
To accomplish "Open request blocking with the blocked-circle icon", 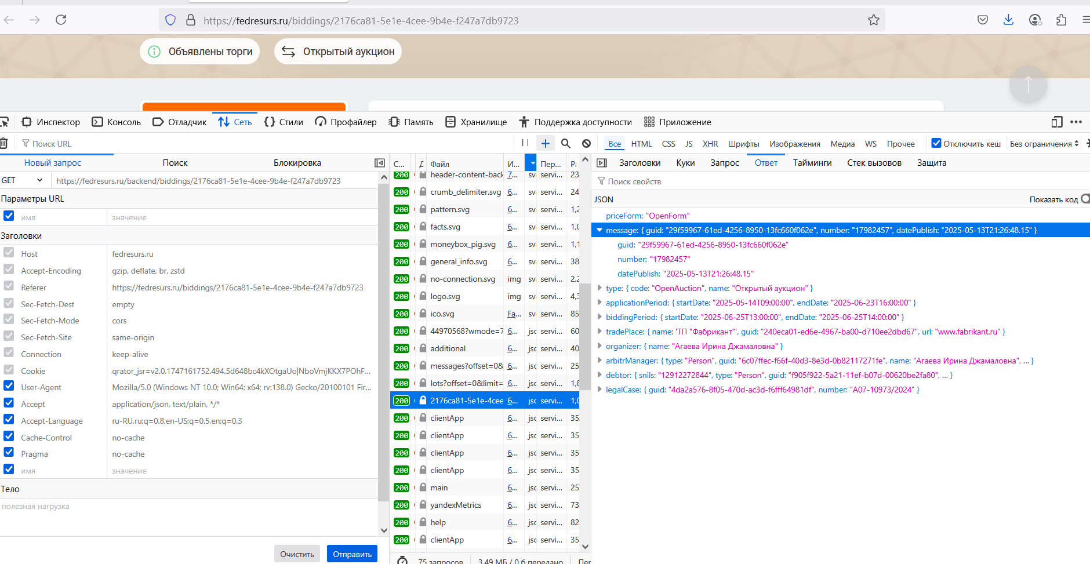I will [x=586, y=143].
